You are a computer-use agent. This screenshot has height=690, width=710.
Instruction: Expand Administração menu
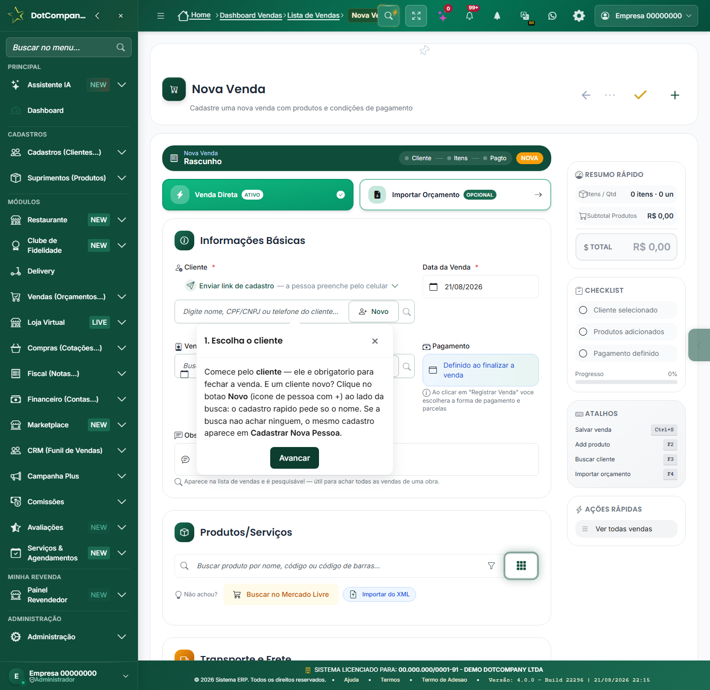point(122,637)
